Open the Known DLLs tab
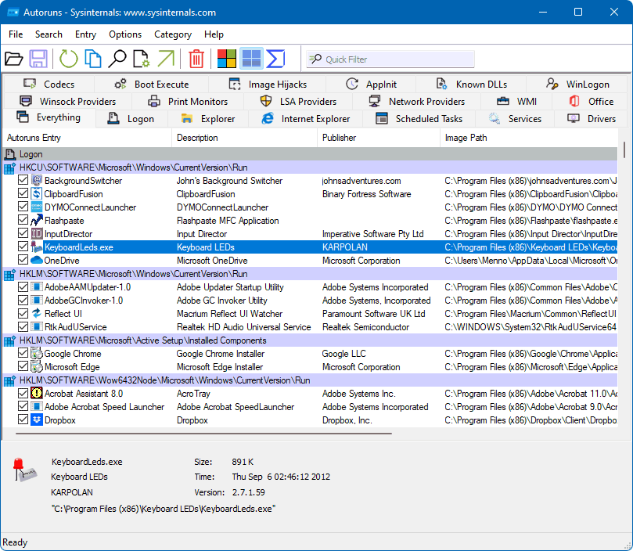The height and width of the screenshot is (551, 633). [471, 84]
